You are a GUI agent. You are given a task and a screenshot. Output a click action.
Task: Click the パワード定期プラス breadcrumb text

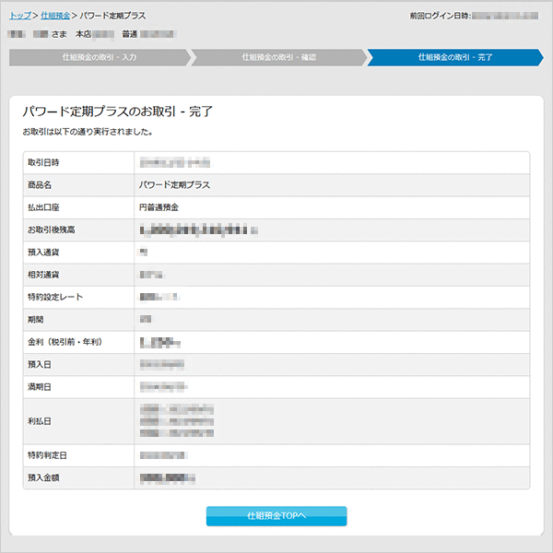(112, 17)
